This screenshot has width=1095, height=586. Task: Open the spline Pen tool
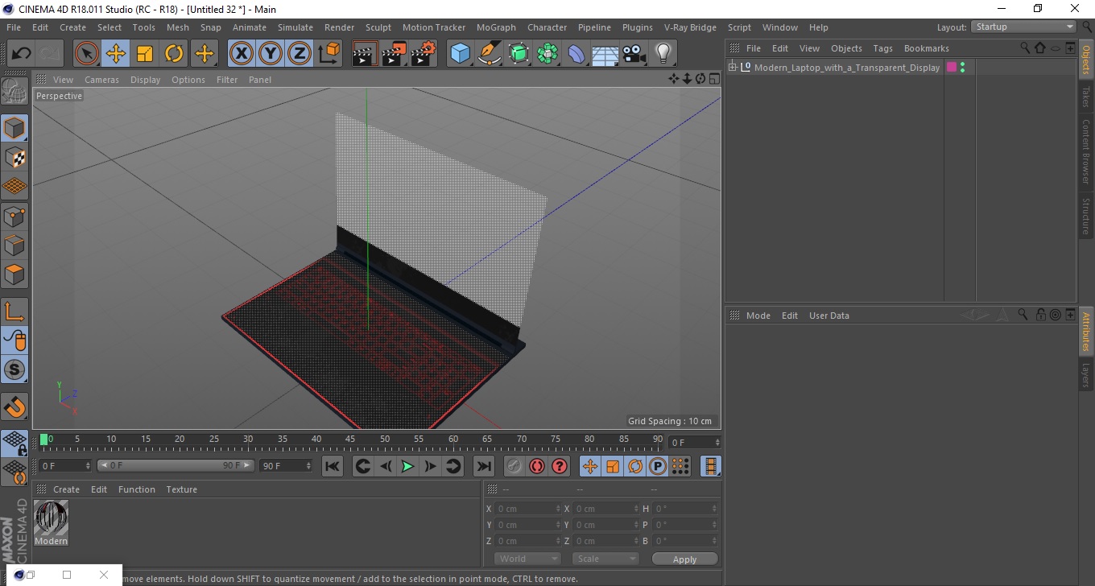pos(490,54)
